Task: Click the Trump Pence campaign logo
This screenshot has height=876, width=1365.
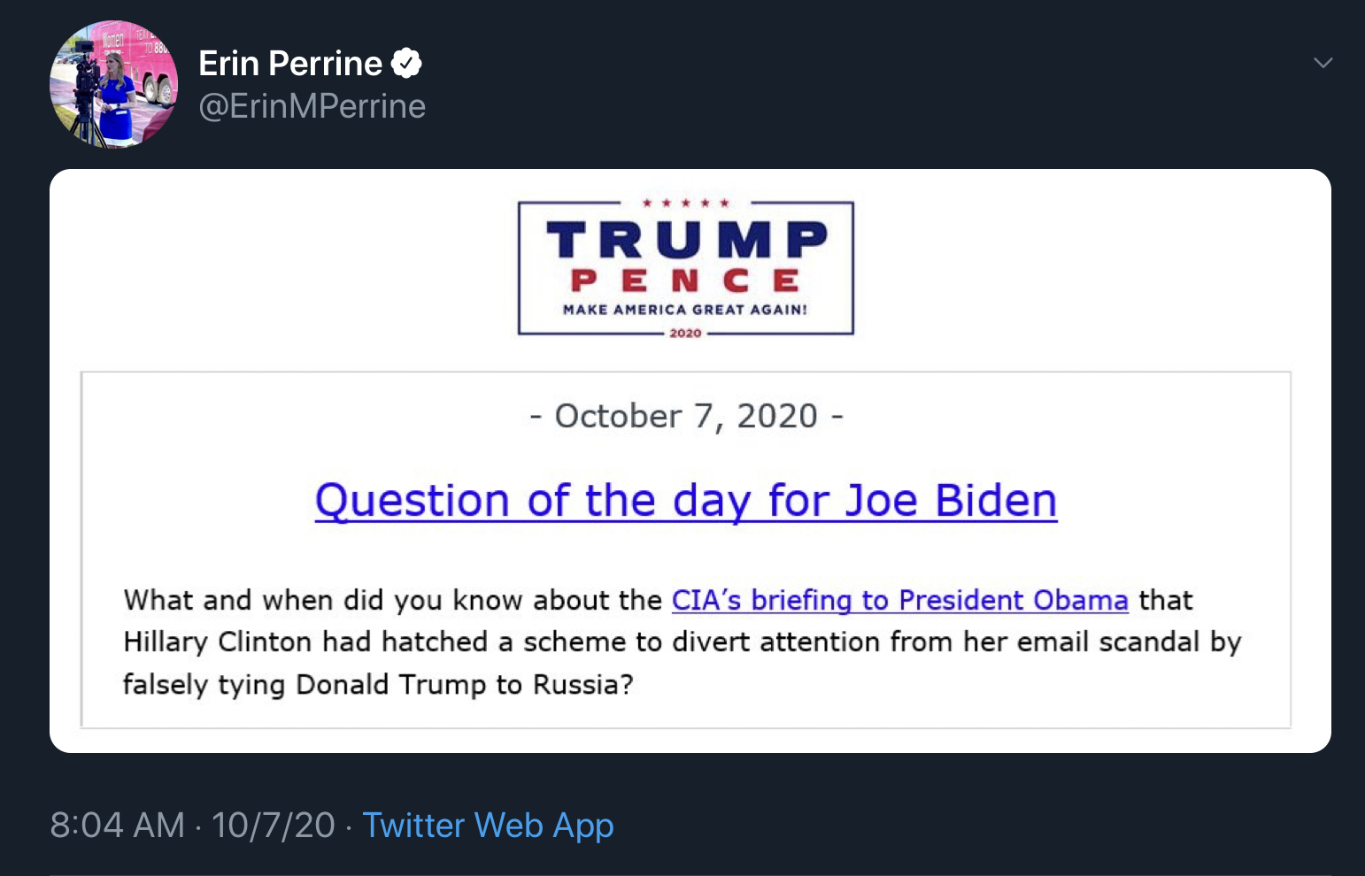Action: (x=686, y=268)
